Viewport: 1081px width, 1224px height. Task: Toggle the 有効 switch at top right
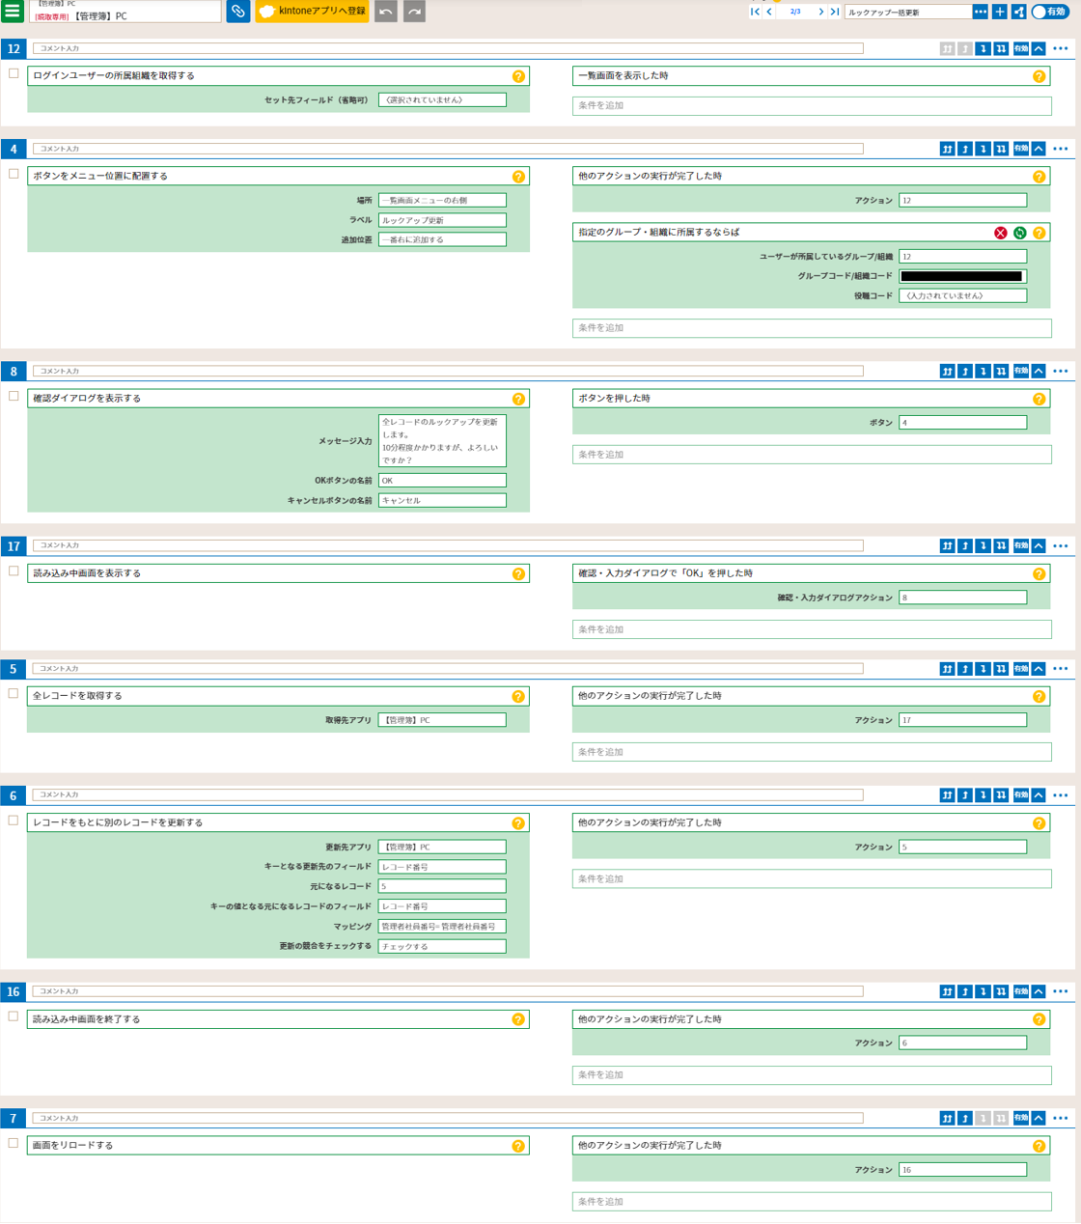coord(1050,12)
